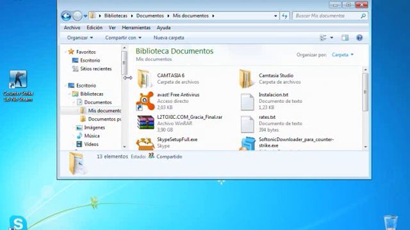Change view with the view icon
Screen dimensions: 410x230
point(323,38)
